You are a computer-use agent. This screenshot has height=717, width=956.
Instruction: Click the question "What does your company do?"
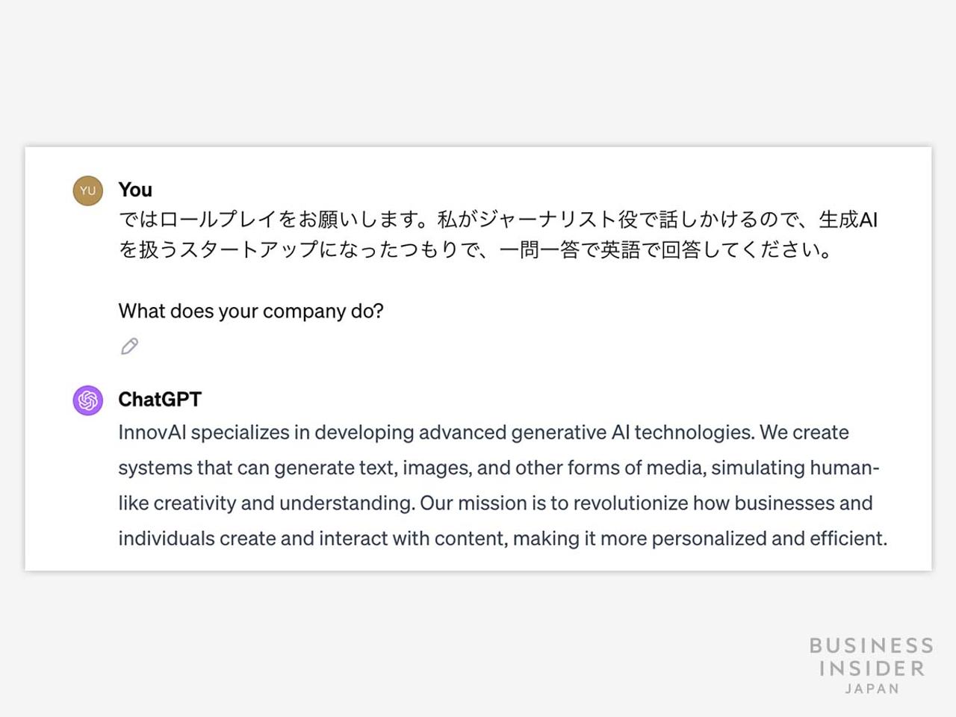tap(251, 311)
